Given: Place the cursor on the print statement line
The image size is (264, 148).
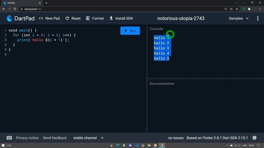Looking at the screenshot, I should (43, 40).
